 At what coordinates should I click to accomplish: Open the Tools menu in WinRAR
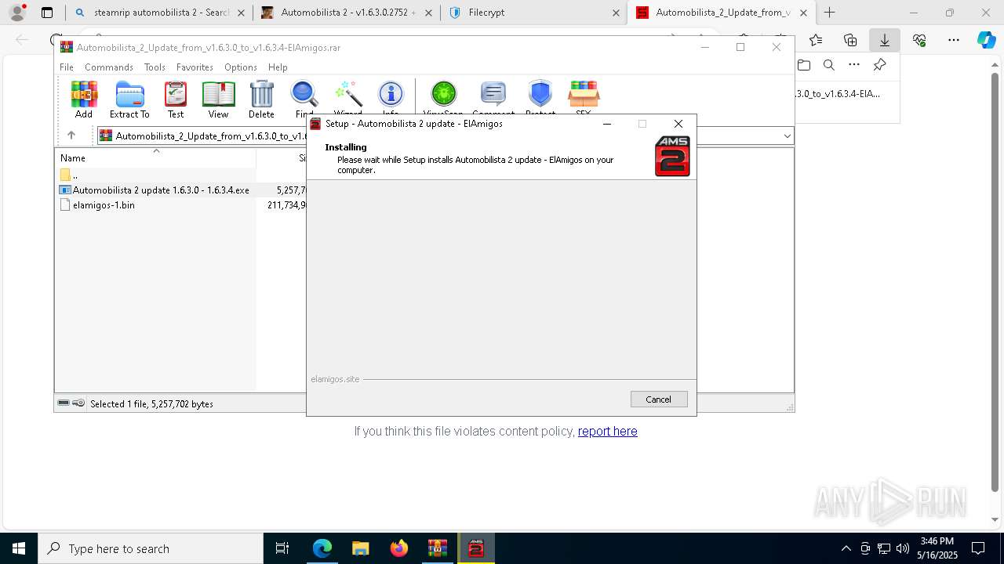(155, 67)
